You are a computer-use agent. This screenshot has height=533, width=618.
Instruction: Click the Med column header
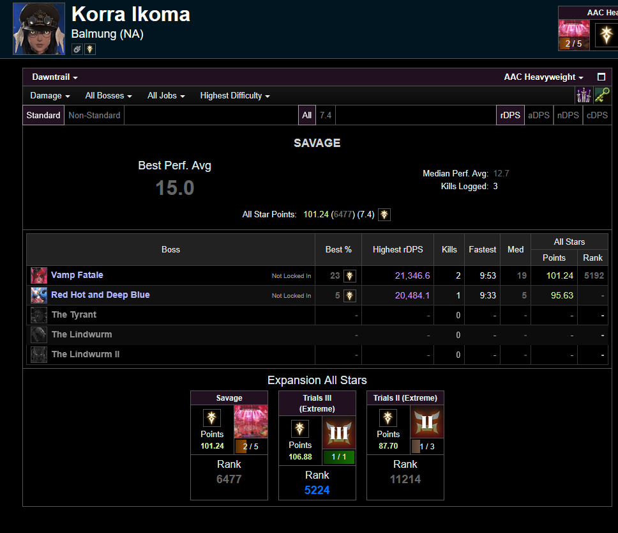click(515, 249)
